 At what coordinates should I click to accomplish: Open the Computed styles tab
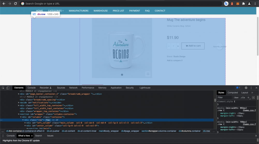pyautogui.click(x=233, y=93)
